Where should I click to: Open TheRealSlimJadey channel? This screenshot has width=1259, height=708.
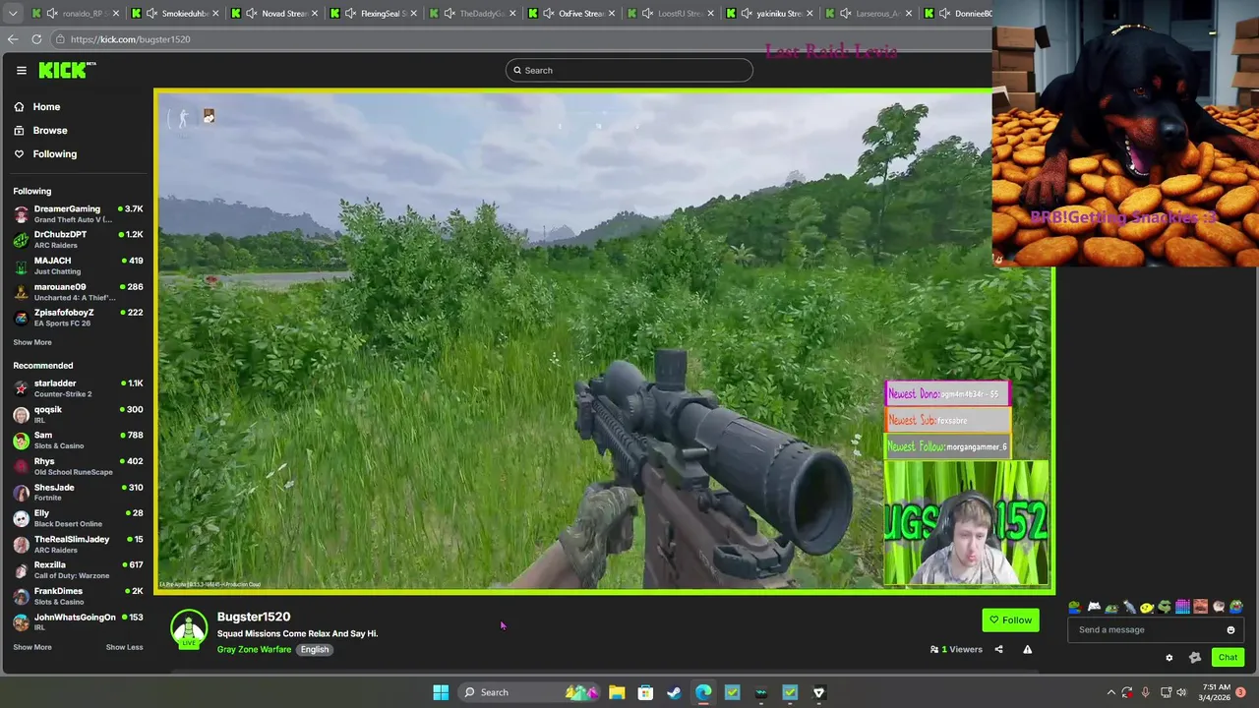79,544
